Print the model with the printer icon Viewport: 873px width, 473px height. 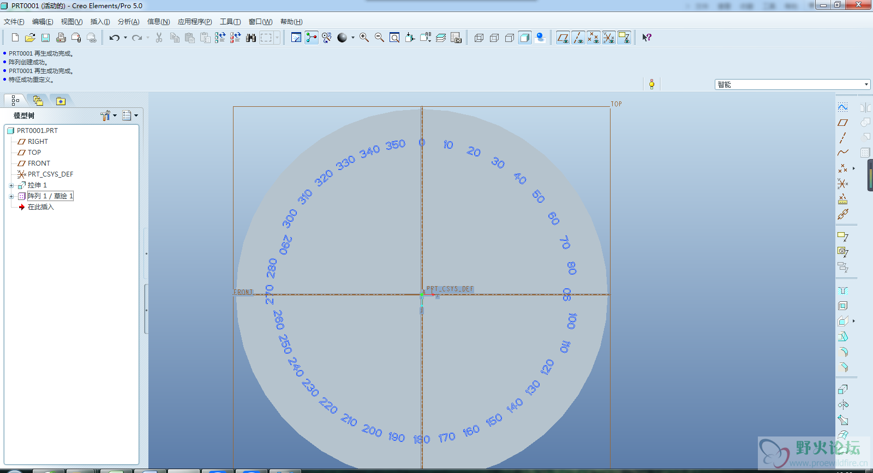click(x=61, y=38)
